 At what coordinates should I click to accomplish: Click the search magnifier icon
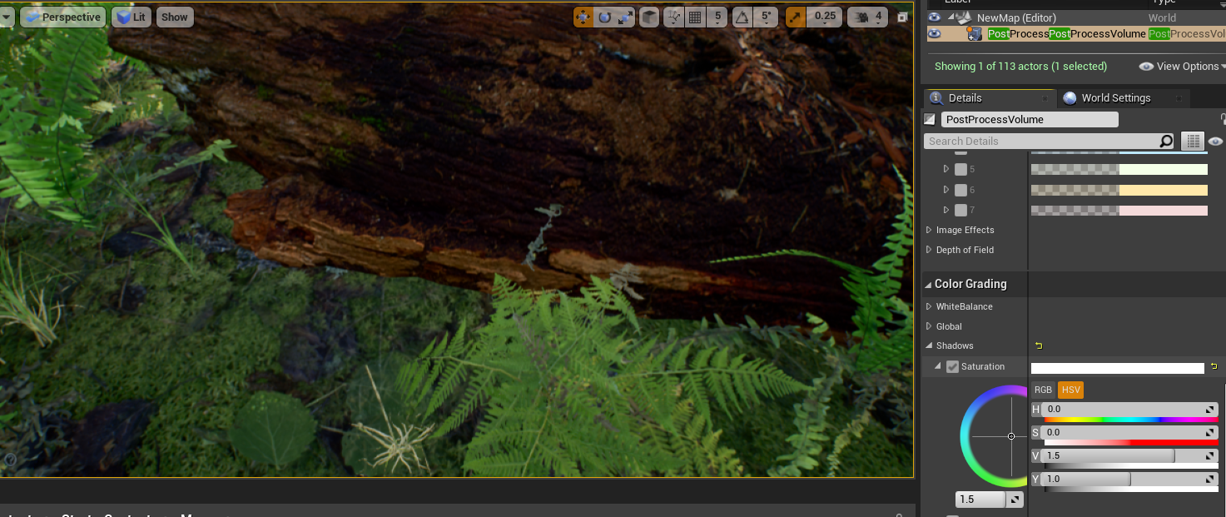point(1167,141)
